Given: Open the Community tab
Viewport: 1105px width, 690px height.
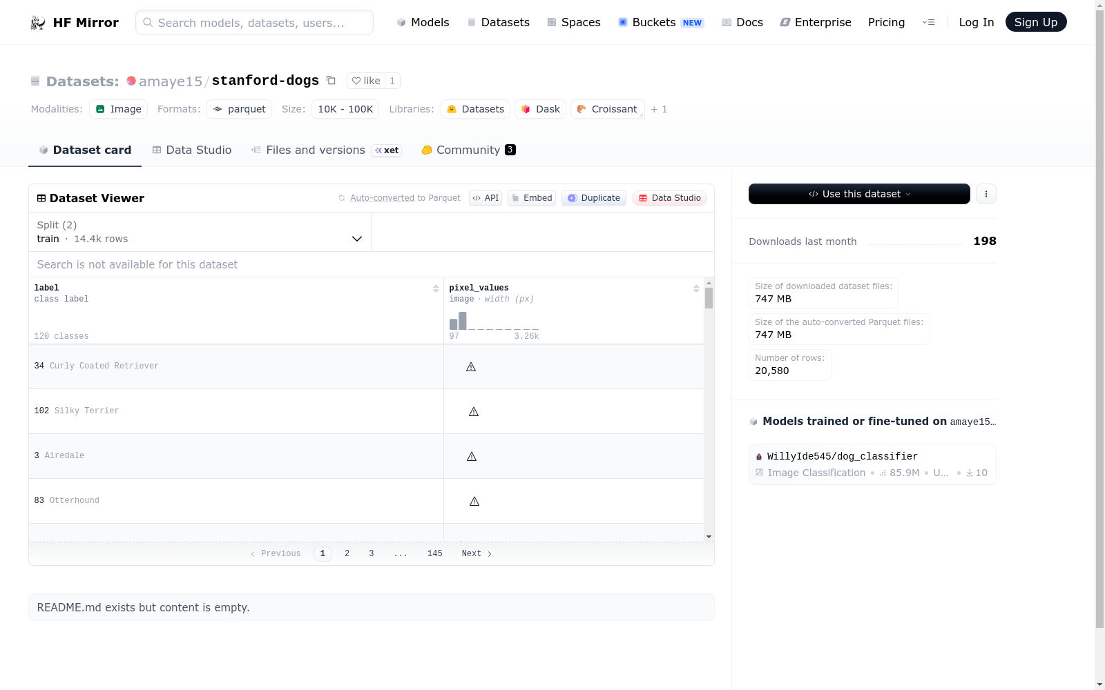Looking at the screenshot, I should click(x=468, y=150).
